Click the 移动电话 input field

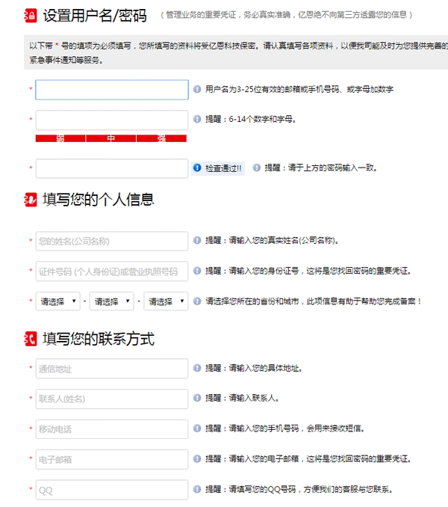pos(112,428)
